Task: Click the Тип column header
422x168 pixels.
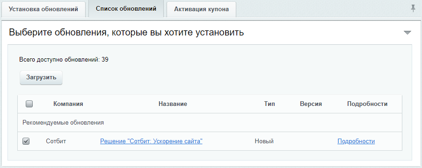Action: point(269,104)
